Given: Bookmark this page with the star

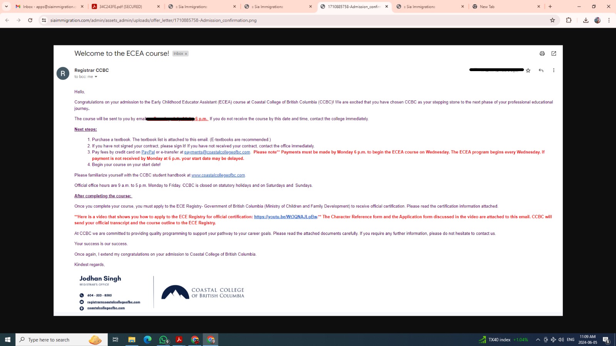Looking at the screenshot, I should pyautogui.click(x=552, y=20).
